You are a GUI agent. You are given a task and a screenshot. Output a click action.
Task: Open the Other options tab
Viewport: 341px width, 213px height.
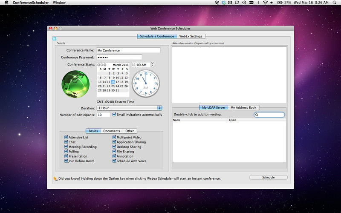click(130, 131)
